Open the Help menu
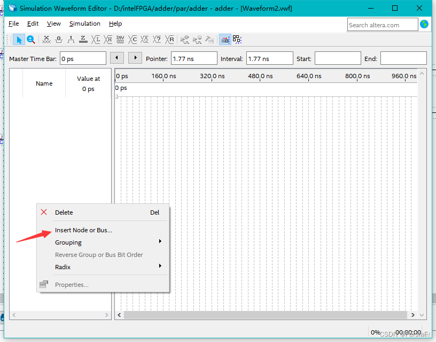 click(115, 24)
